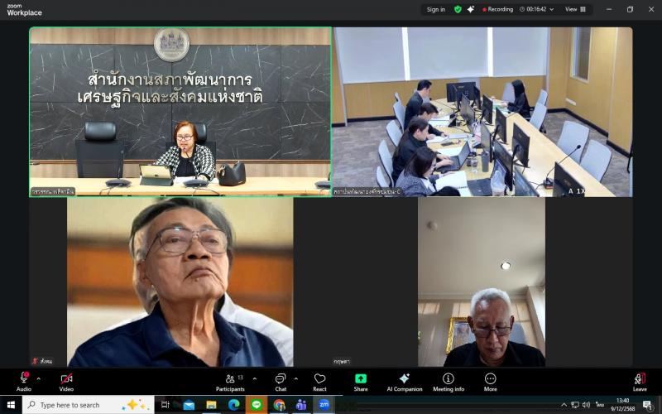This screenshot has width=662, height=414.
Task: Click the network icon in system tray
Action: tap(574, 405)
